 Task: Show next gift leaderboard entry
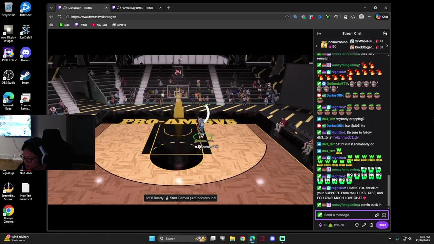coord(387,45)
